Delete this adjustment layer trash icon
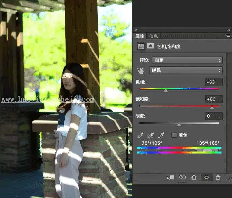 tap(218, 177)
